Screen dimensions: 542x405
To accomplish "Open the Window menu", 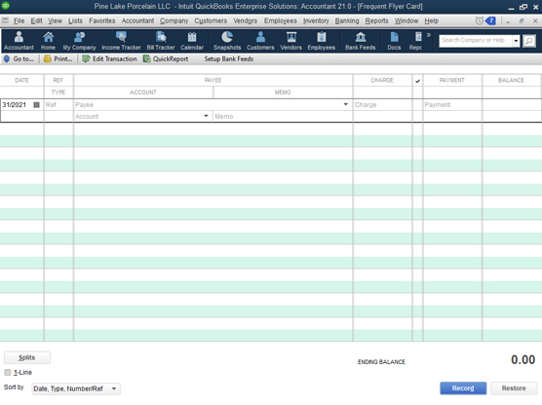I will pos(406,21).
